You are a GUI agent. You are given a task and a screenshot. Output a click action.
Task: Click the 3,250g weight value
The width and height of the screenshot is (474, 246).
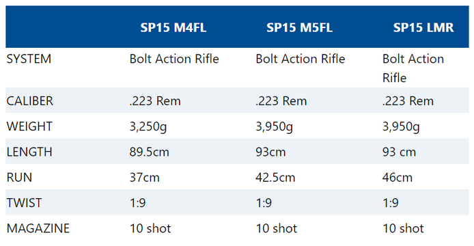click(x=148, y=127)
